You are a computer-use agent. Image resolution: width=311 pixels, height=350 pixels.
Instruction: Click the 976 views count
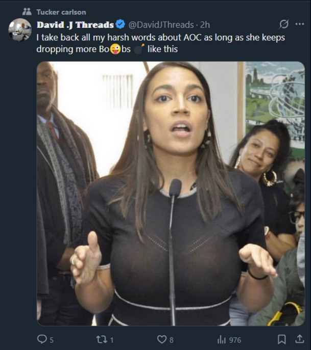(235, 340)
